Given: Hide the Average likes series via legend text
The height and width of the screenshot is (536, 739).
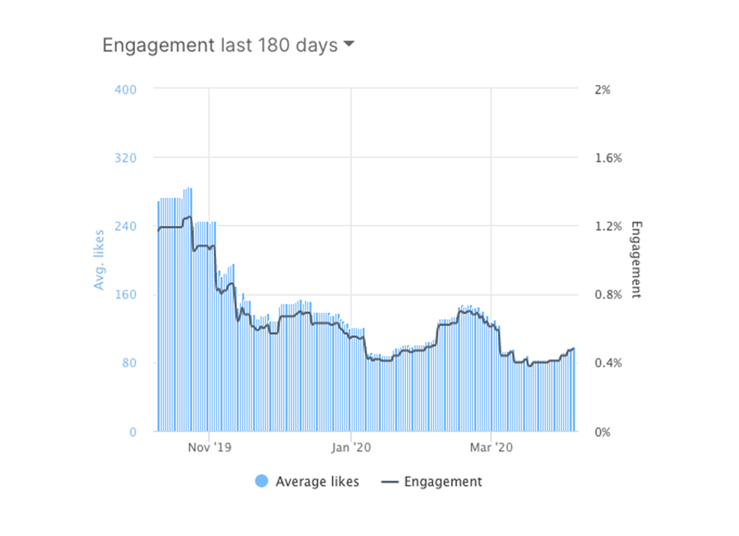Looking at the screenshot, I should [317, 482].
